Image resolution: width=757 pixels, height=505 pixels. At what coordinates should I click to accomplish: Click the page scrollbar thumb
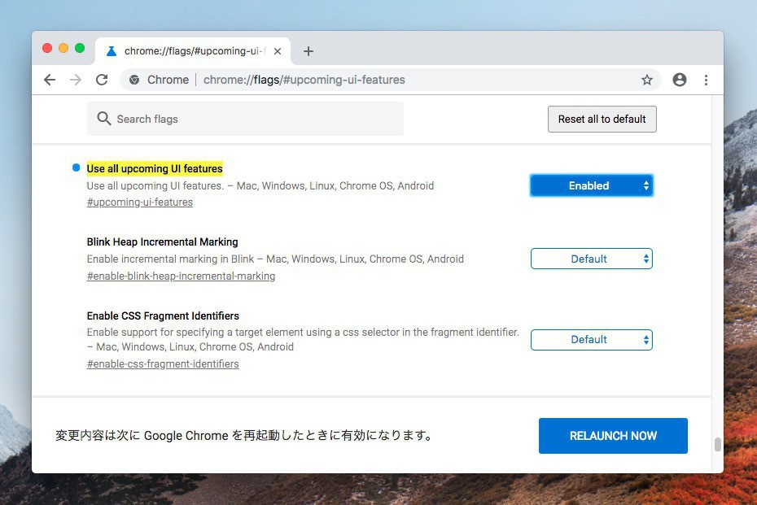(x=717, y=444)
